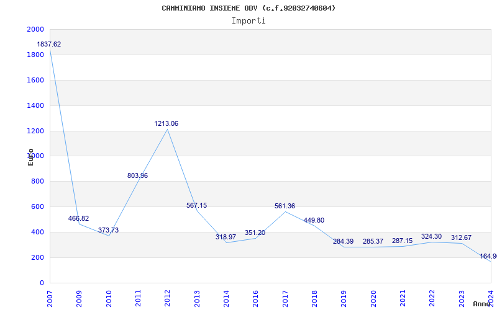Viewport: 497px width, 310px height.
Task: Click the y-axis value 1800
Action: point(35,55)
